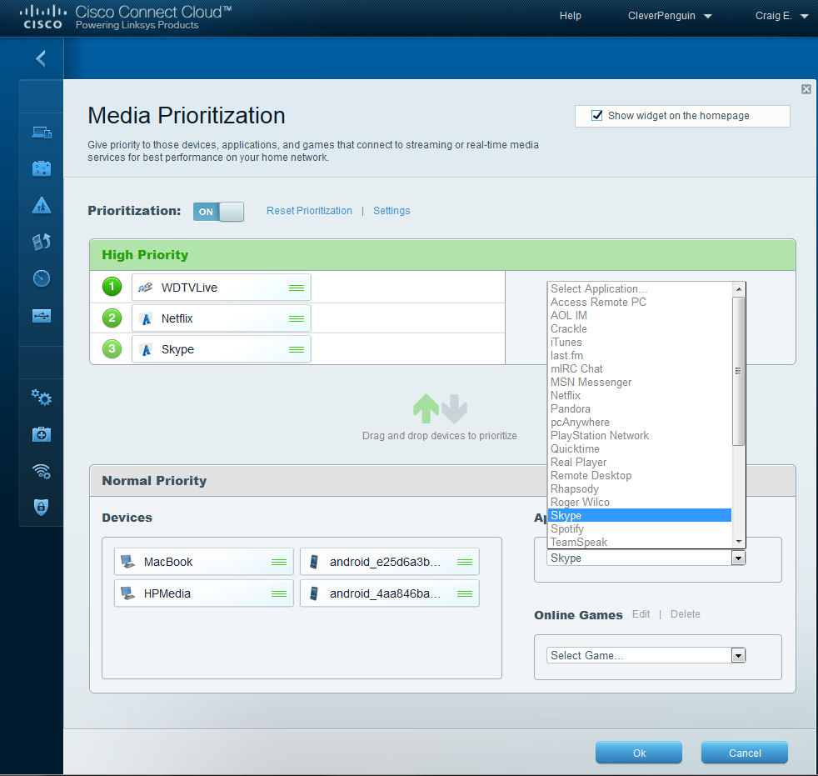Click the High Priority section header
The height and width of the screenshot is (776, 818).
(442, 255)
